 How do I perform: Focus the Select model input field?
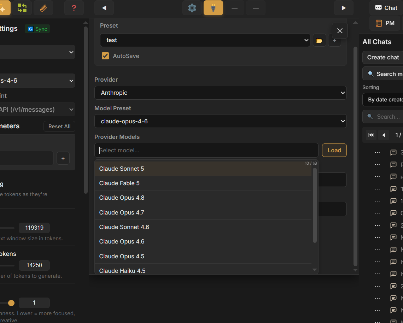point(206,150)
